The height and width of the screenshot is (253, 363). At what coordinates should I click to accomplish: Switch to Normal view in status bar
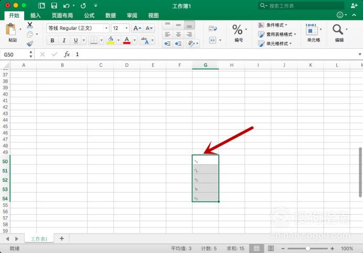257,248
